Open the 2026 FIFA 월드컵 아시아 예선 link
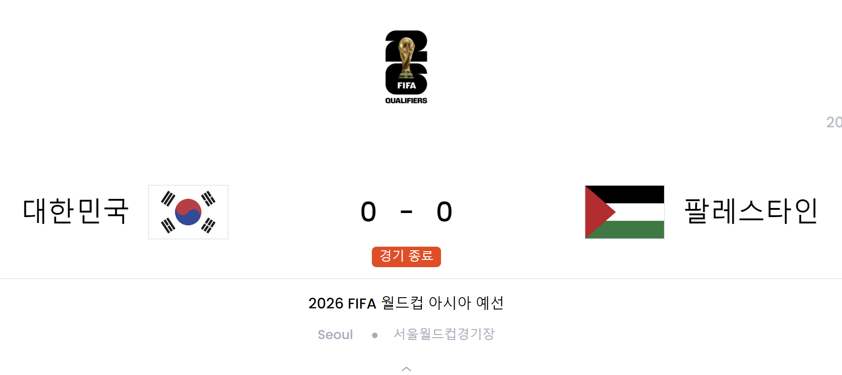The height and width of the screenshot is (375, 842). (x=406, y=303)
